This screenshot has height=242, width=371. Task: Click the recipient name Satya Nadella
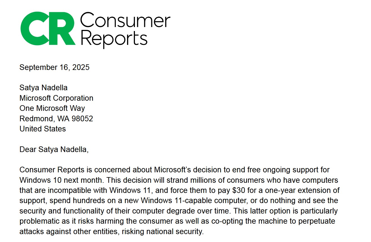click(x=43, y=88)
